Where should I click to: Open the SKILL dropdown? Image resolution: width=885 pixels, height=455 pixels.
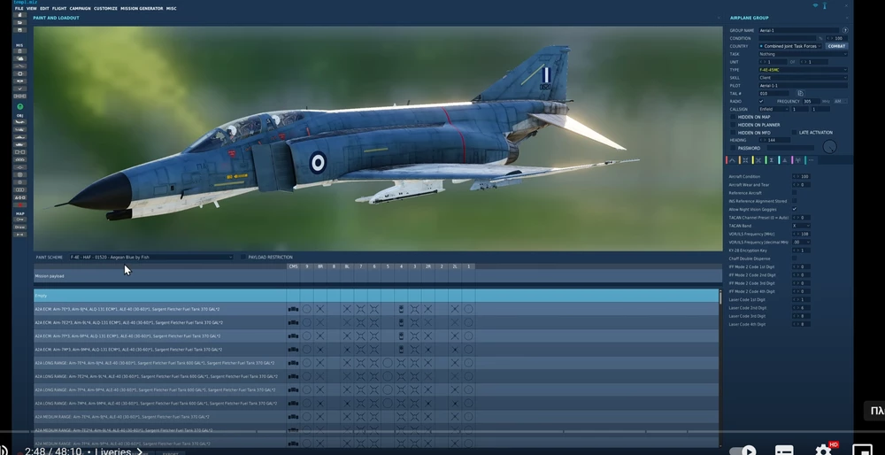803,78
